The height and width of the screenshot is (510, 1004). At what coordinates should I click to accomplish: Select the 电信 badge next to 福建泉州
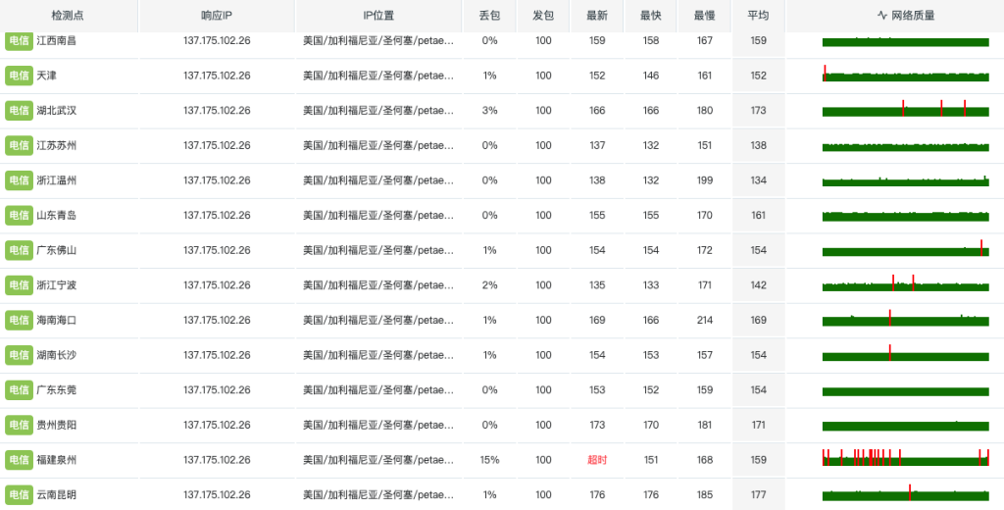(x=19, y=460)
